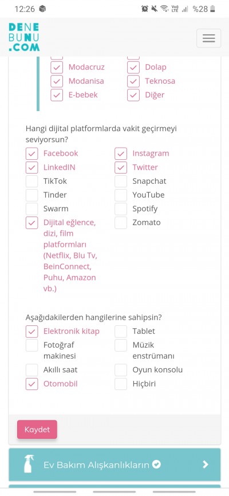Open the Ev Bakım Alışkanlıkların section
Screen dimensions: 229x496
point(114,464)
